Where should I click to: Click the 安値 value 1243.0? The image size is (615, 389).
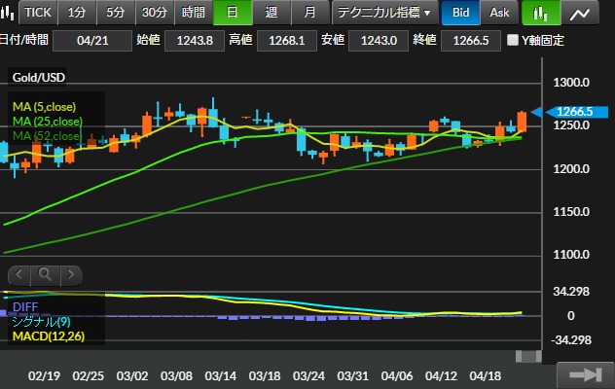click(x=379, y=41)
